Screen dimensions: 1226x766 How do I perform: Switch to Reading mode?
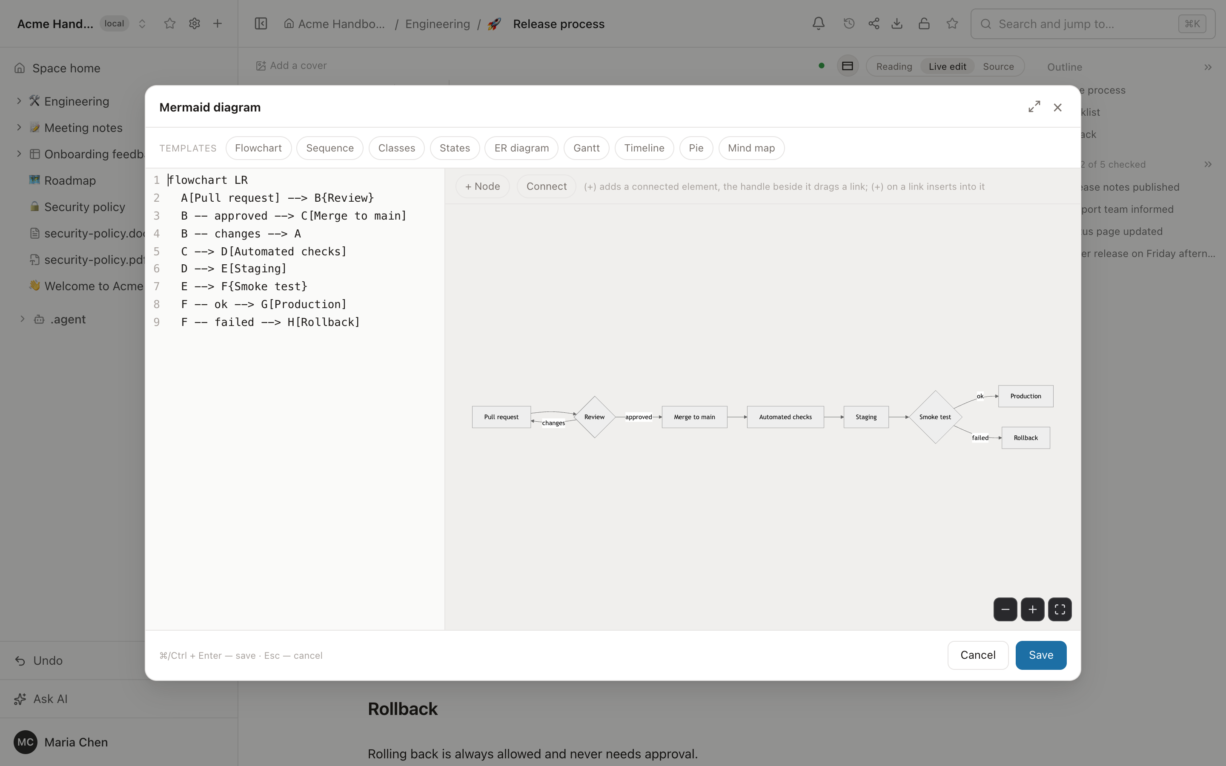coord(894,66)
